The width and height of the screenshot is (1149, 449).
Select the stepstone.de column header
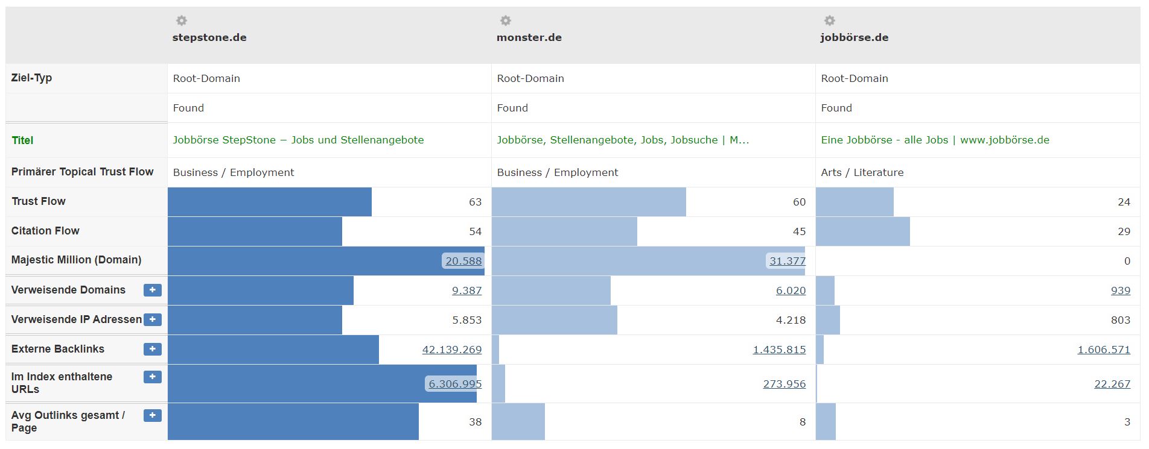(x=209, y=37)
